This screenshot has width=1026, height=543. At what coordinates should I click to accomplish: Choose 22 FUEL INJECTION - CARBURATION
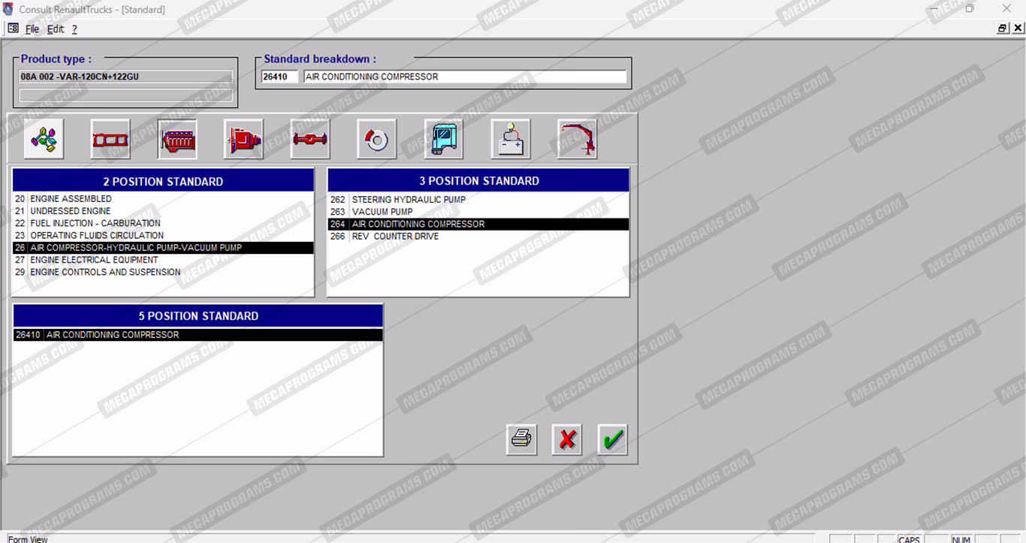coord(95,223)
